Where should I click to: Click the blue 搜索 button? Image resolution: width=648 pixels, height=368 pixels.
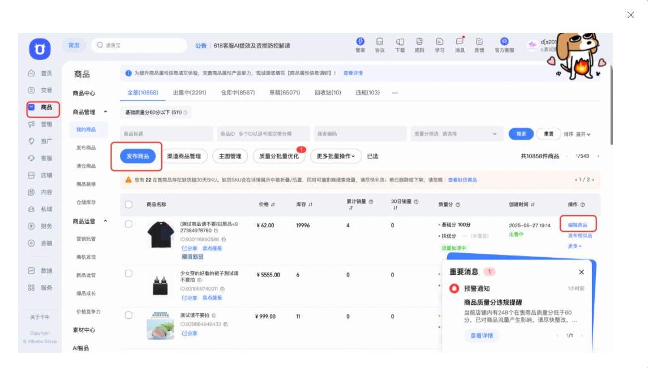click(x=521, y=134)
